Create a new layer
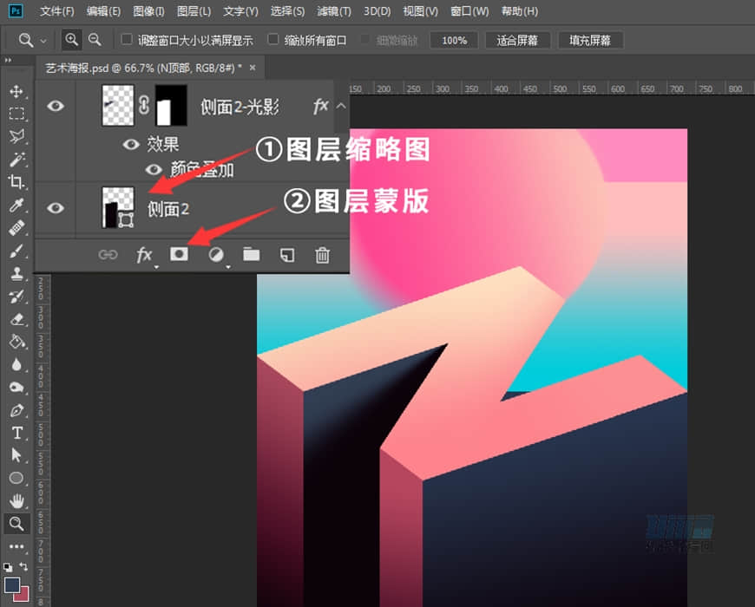This screenshot has height=607, width=755. (287, 255)
